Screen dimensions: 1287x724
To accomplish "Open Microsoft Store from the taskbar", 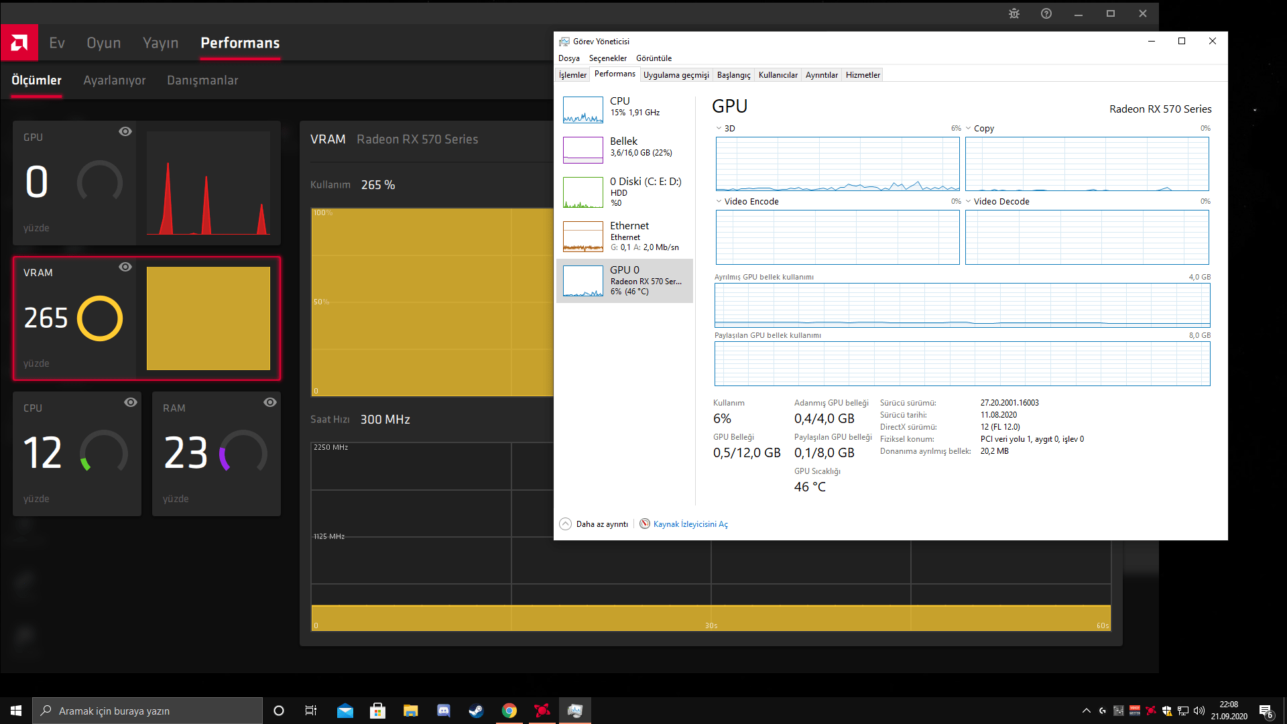I will coord(378,711).
